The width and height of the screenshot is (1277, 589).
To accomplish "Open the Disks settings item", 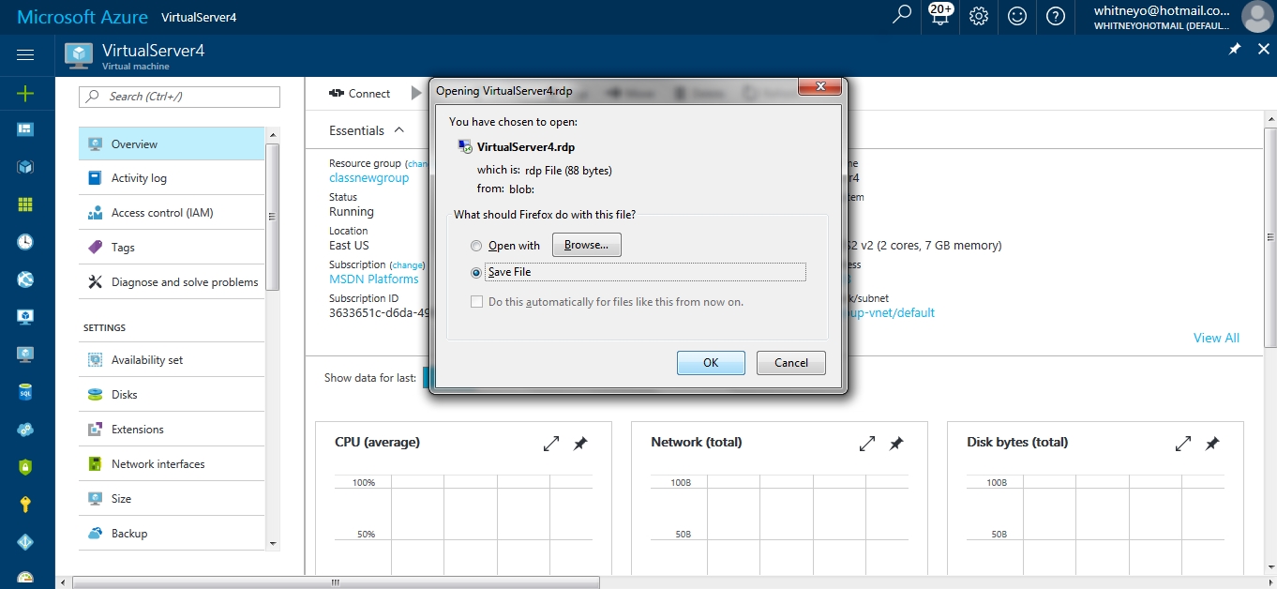I will [x=124, y=395].
